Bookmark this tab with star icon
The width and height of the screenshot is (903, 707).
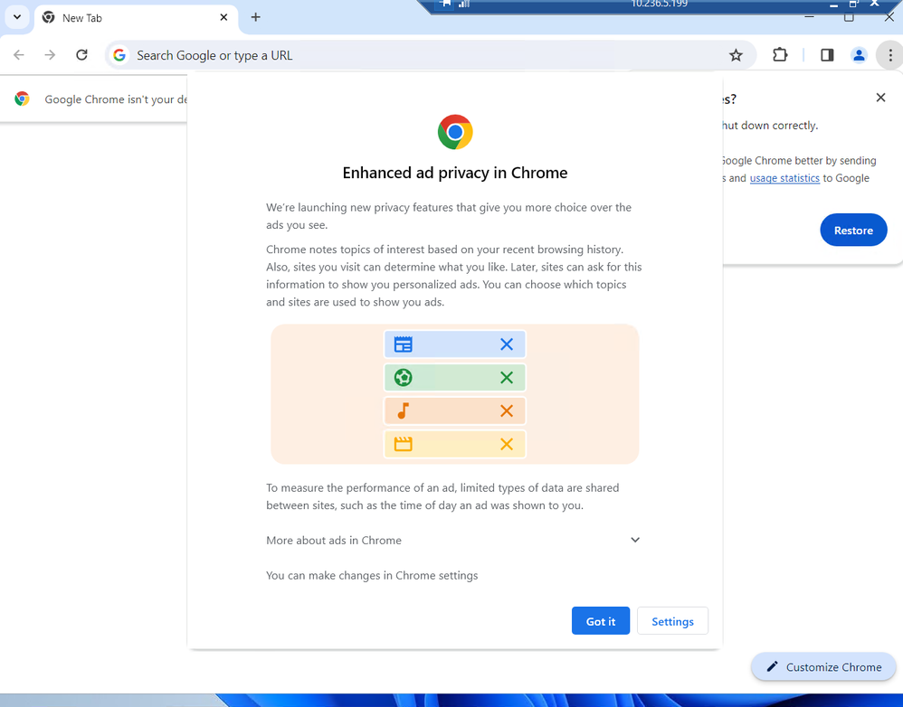[736, 55]
